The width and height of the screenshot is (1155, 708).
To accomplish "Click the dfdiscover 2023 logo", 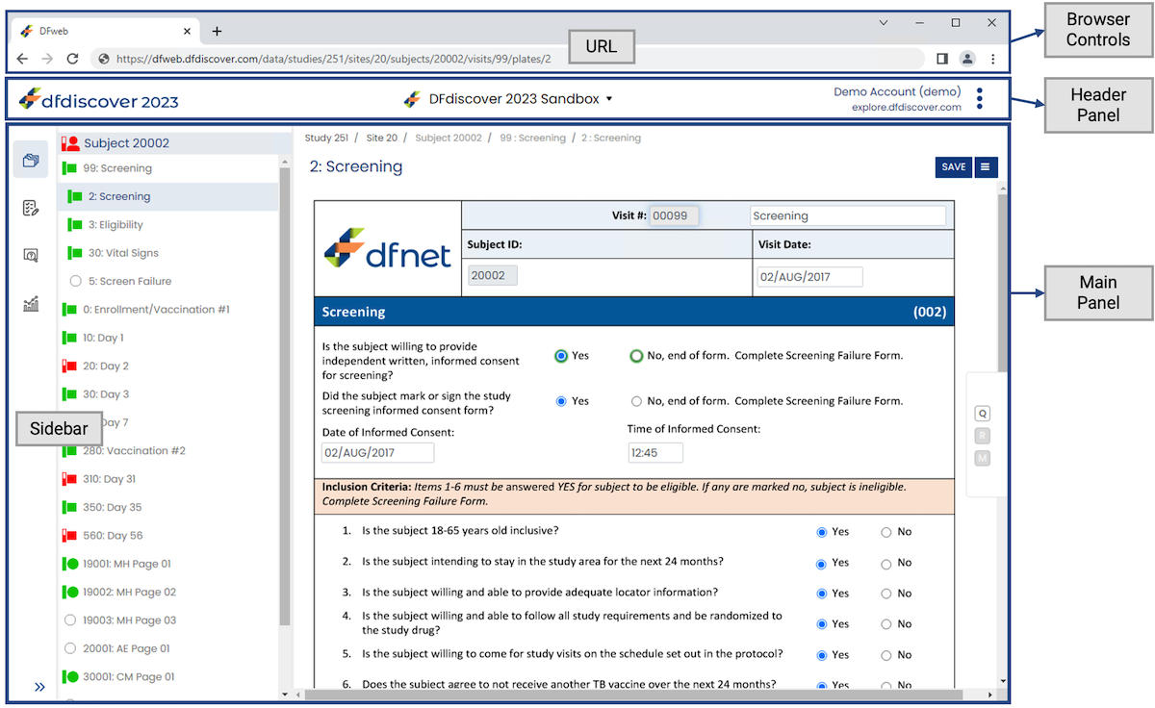I will click(x=98, y=99).
